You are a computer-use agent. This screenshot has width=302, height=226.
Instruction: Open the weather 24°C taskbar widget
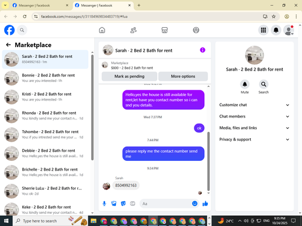point(225,221)
